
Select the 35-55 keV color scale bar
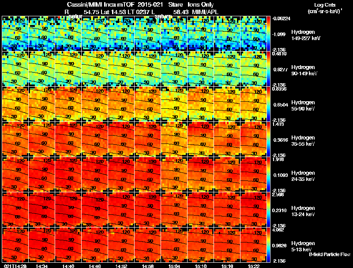click(268, 140)
